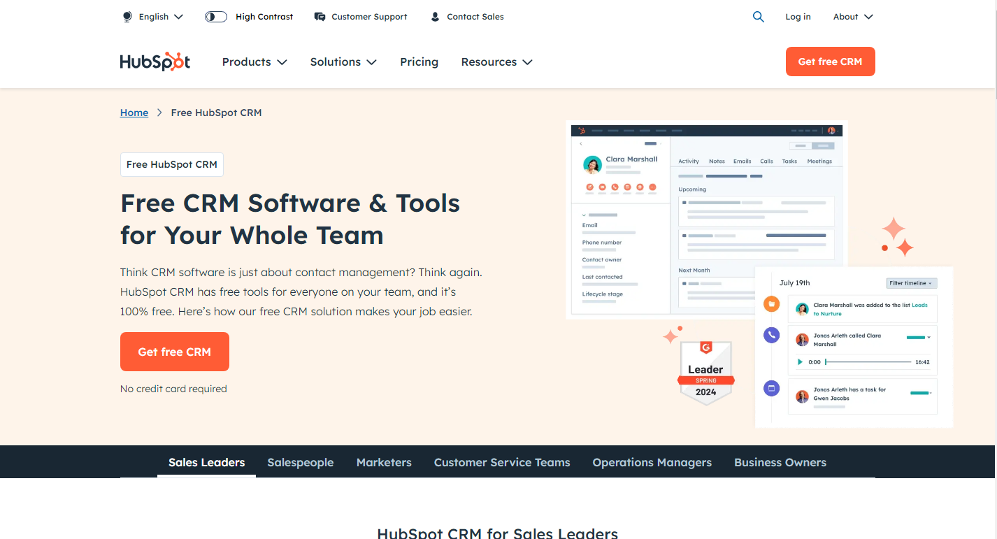This screenshot has height=539, width=997.
Task: Open the Operations Managers tab
Action: click(x=652, y=462)
